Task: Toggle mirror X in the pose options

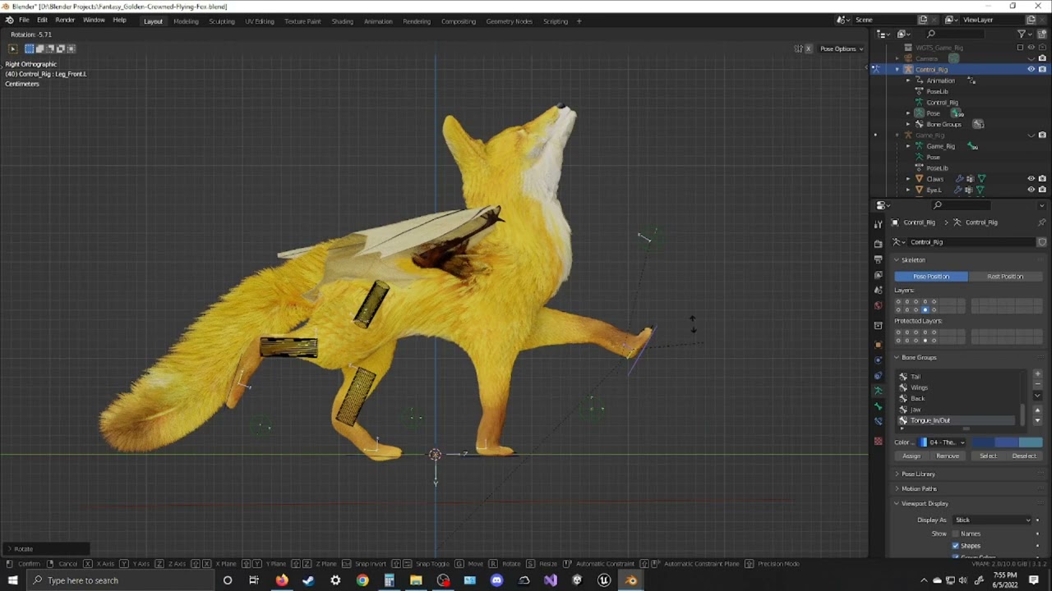Action: [808, 48]
